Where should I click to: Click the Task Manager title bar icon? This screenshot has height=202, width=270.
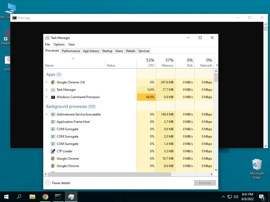point(47,38)
